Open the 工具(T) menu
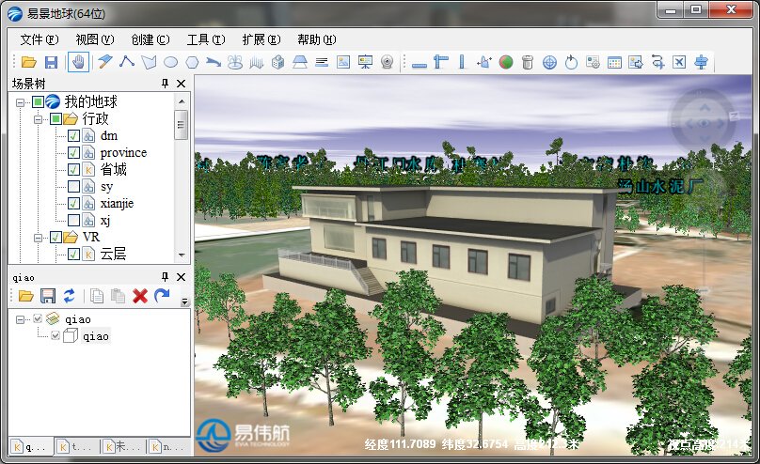Viewport: 760px width, 464px height. tap(206, 39)
